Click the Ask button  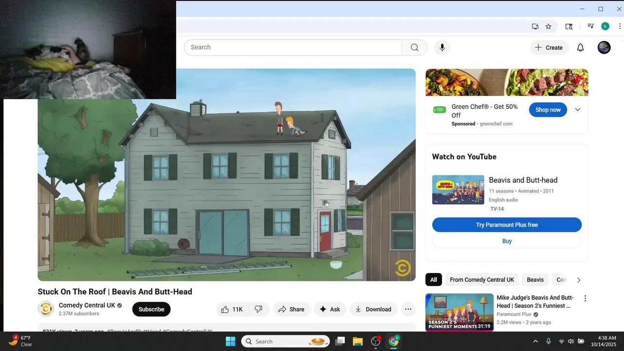pyautogui.click(x=330, y=309)
